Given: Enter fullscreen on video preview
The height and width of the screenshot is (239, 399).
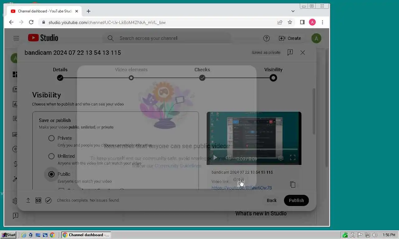Looking at the screenshot, I should pyautogui.click(x=293, y=158).
